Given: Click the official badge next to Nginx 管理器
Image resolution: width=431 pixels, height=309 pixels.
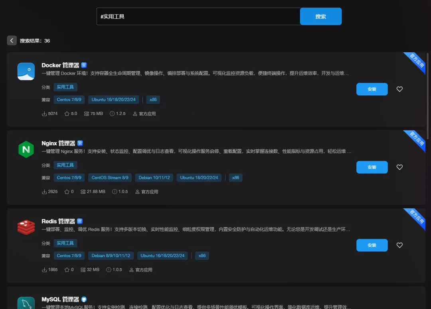Looking at the screenshot, I should (x=80, y=143).
